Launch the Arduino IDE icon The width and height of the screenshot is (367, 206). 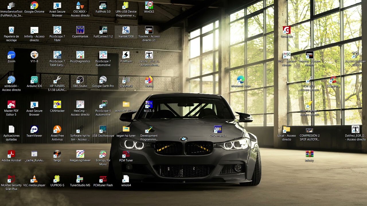34,80
